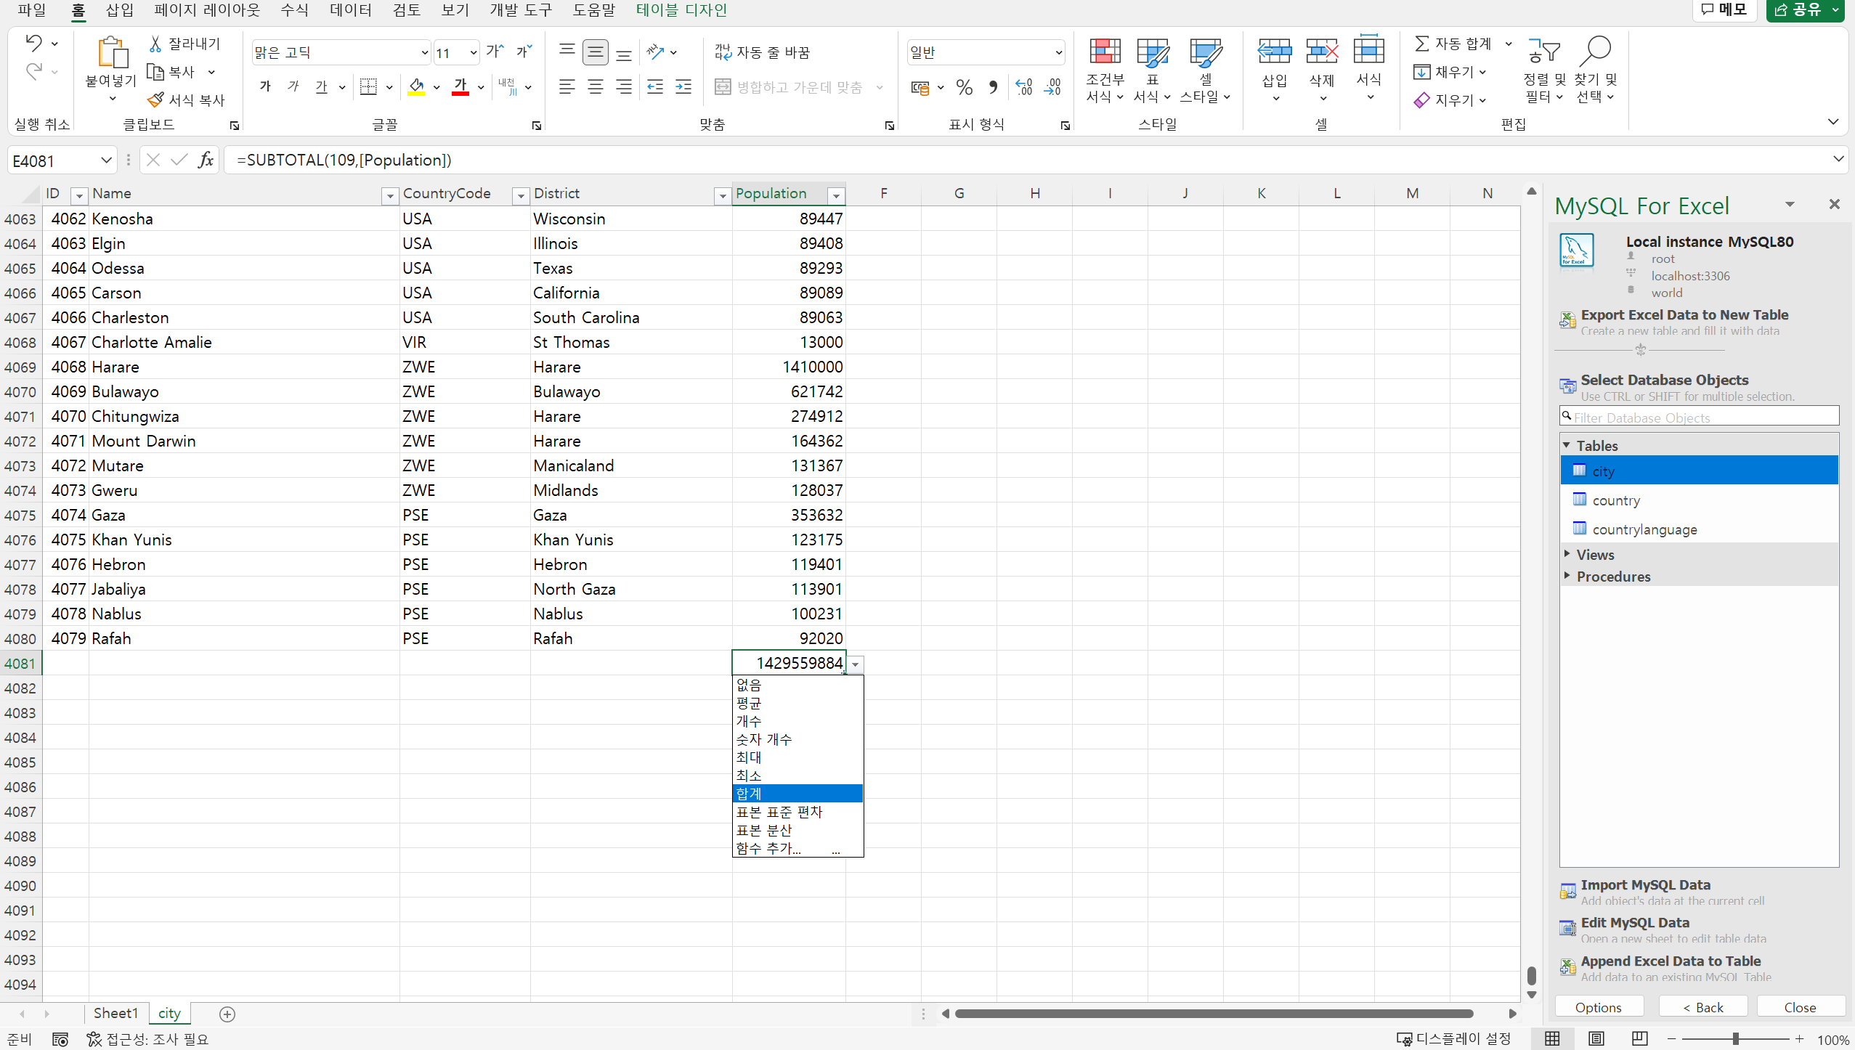
Task: Open the 데이터 ribbon tab
Action: pos(350,10)
